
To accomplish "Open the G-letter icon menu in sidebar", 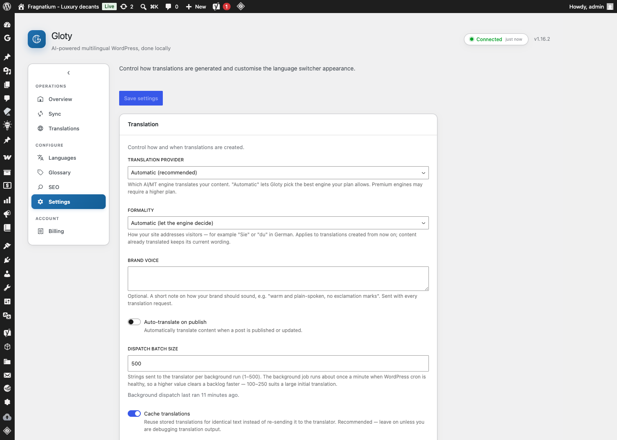I will (7, 38).
